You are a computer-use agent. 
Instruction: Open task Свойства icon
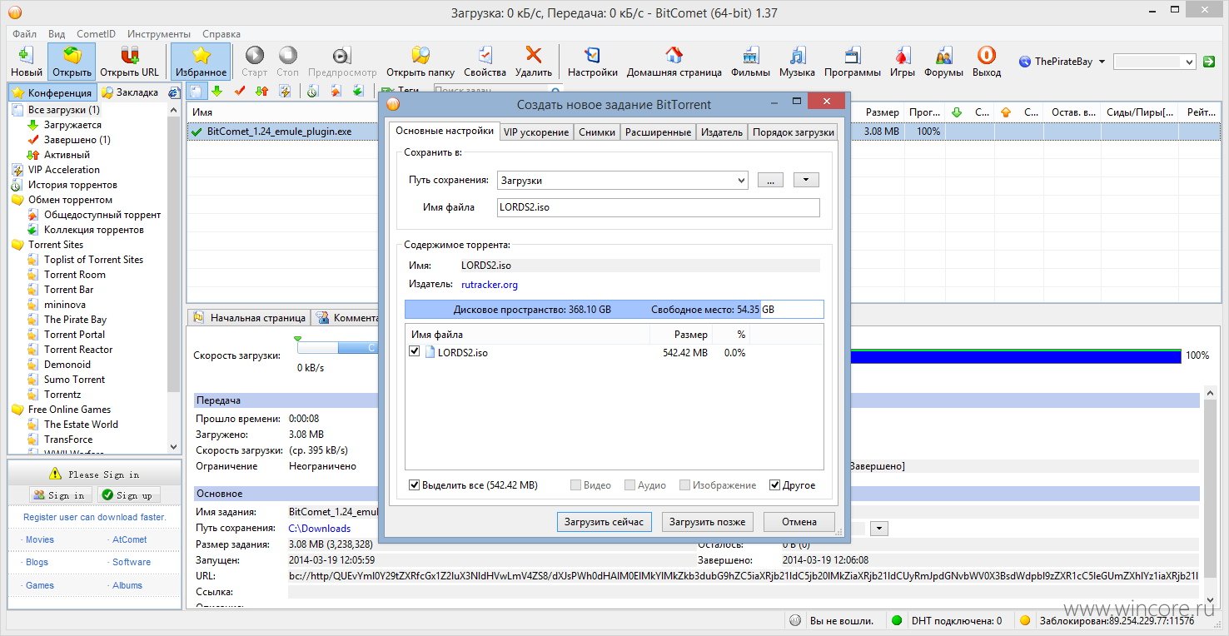(x=485, y=56)
